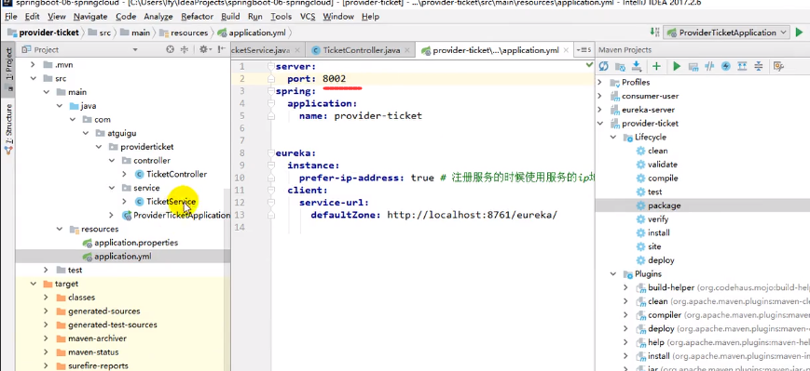This screenshot has height=371, width=810.
Task: Click src breadcrumb in navigation bar
Action: click(x=100, y=33)
